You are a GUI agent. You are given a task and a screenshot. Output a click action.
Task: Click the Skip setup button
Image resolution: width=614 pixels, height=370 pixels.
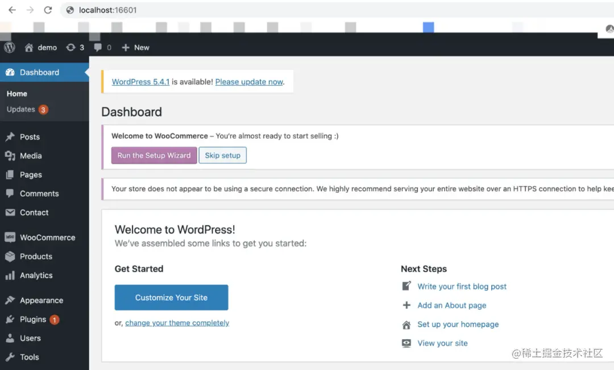pyautogui.click(x=222, y=155)
